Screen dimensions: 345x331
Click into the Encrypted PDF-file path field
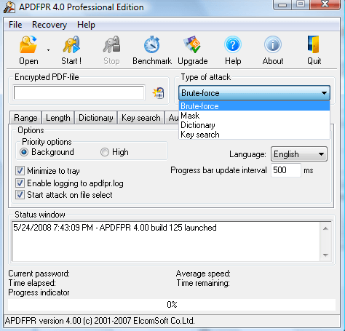click(79, 92)
